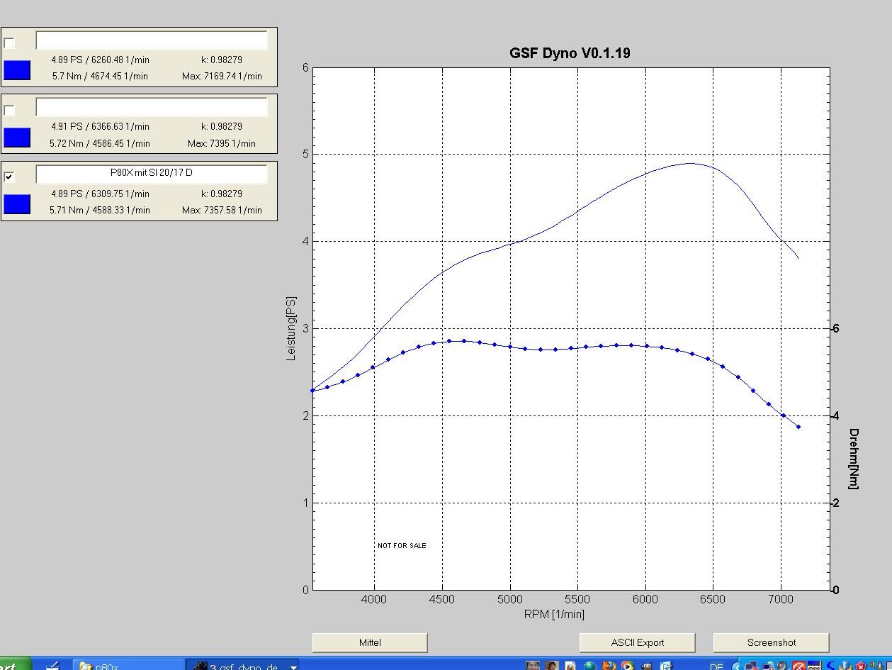Open blue color swatch of first run
The width and height of the screenshot is (892, 670).
point(17,70)
